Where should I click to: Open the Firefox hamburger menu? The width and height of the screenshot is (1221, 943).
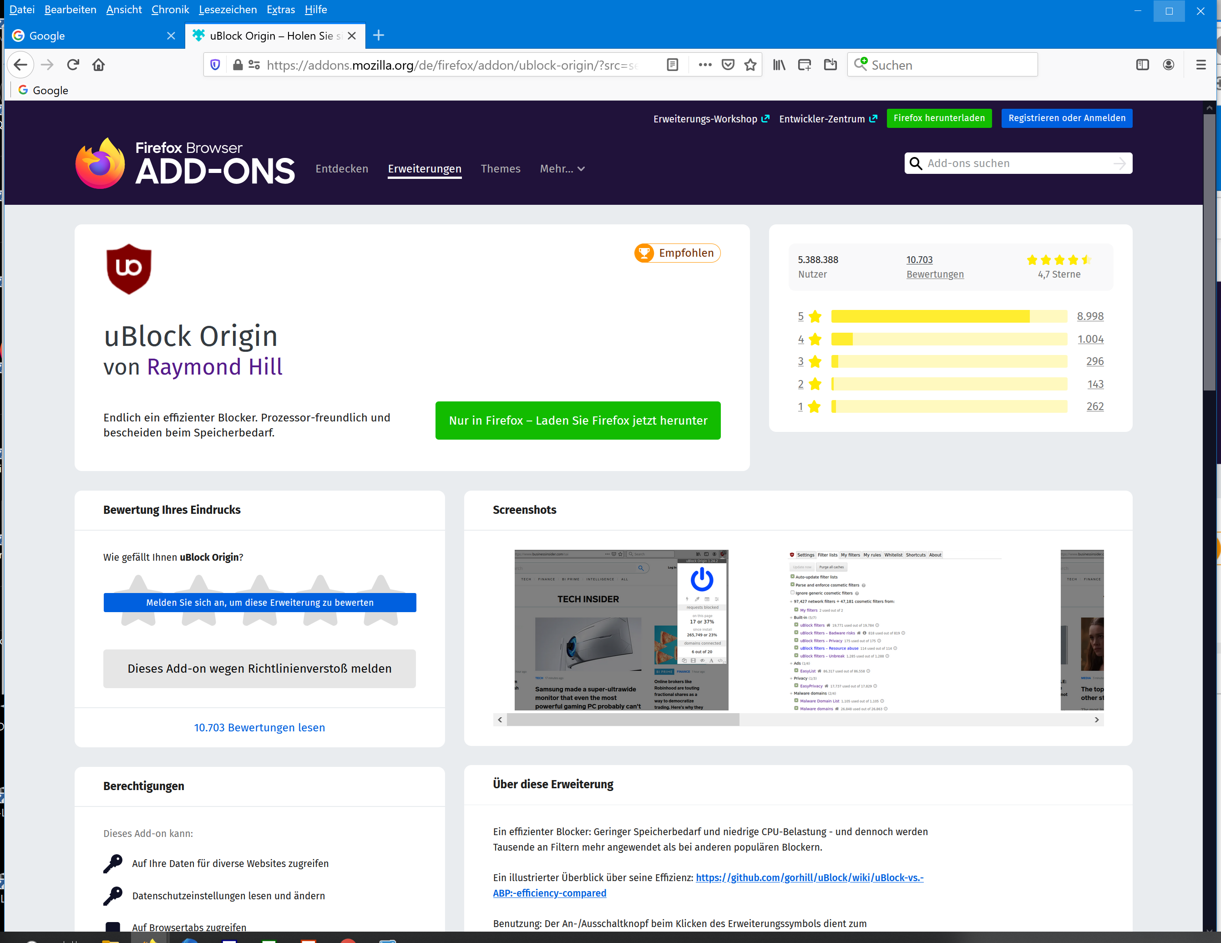(1201, 65)
